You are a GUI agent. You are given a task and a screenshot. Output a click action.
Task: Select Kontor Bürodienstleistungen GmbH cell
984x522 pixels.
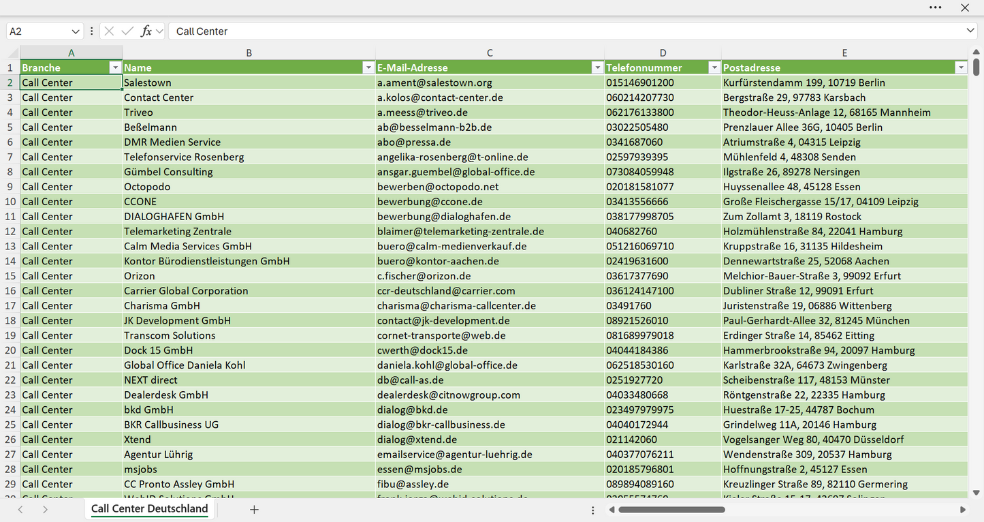coord(249,261)
